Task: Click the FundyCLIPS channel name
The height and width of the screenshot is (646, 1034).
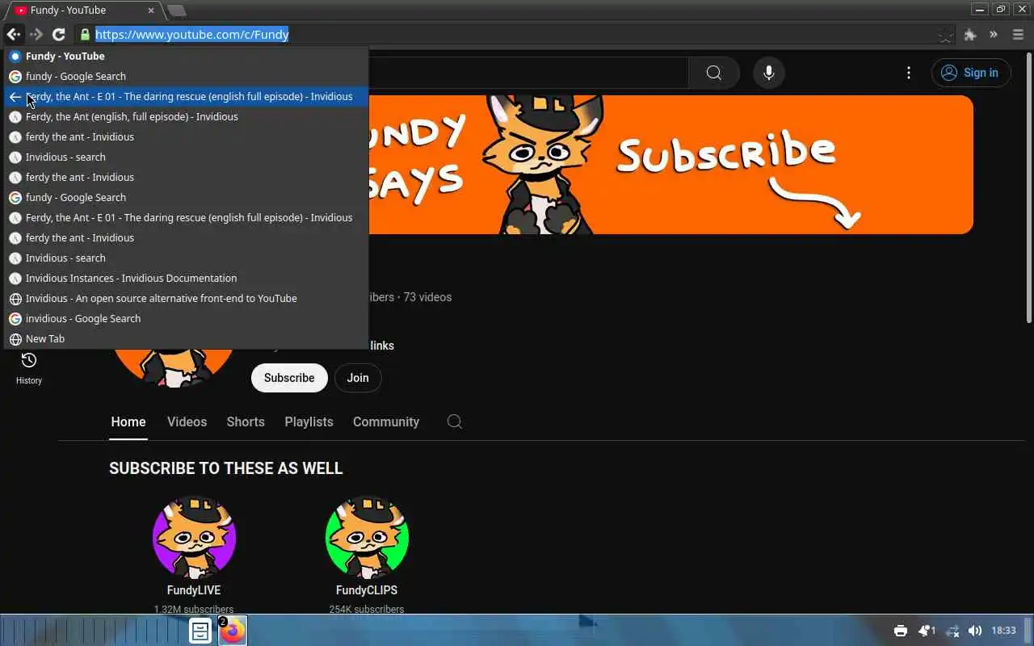Action: click(x=367, y=590)
